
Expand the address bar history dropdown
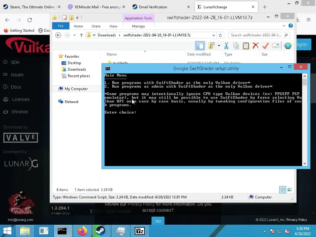214,35
